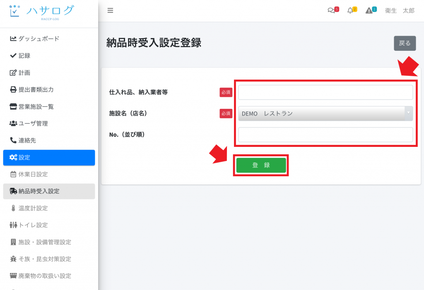This screenshot has height=290, width=424.
Task: Click the bug icon beside そ族・昆虫対策設定
Action: pos(13,259)
